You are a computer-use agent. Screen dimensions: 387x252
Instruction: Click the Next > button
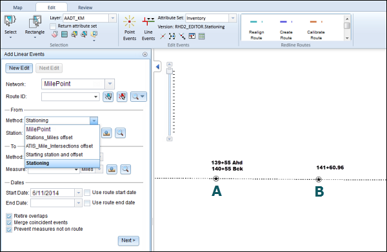tap(128, 240)
